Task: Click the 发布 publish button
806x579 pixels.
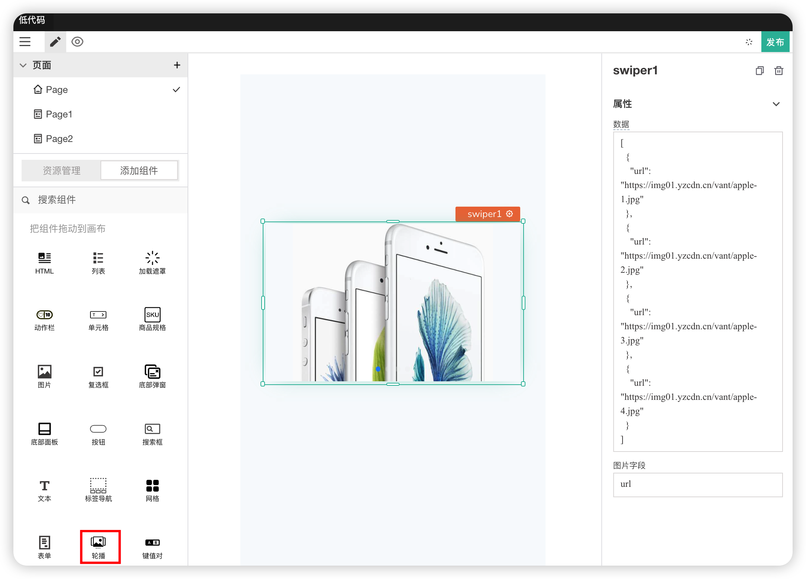Action: 775,42
